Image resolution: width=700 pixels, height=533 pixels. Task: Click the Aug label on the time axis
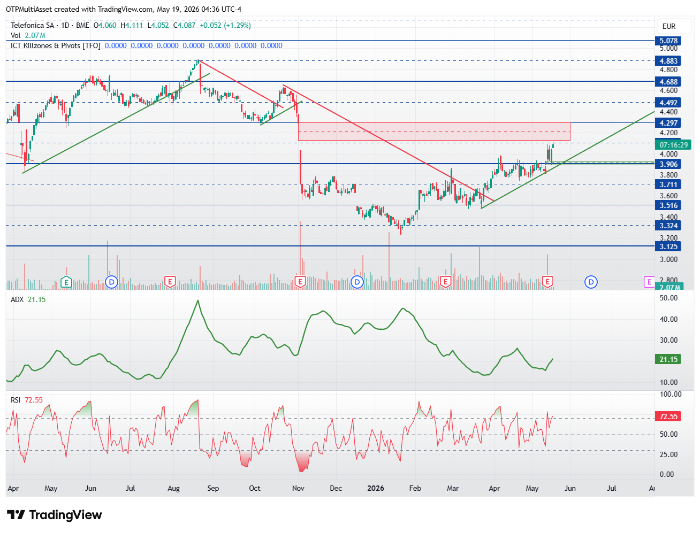(173, 488)
